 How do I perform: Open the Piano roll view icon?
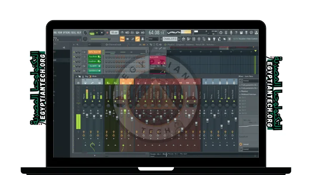tap(189, 39)
